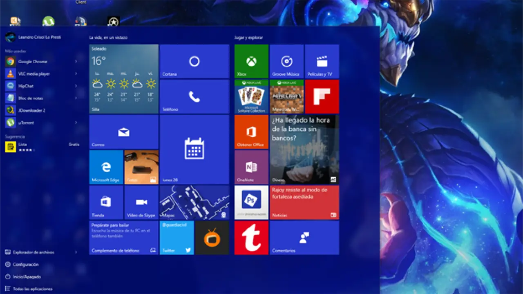Image resolution: width=523 pixels, height=294 pixels.
Task: Click the user account Leandro Crisol
Action: (39, 37)
